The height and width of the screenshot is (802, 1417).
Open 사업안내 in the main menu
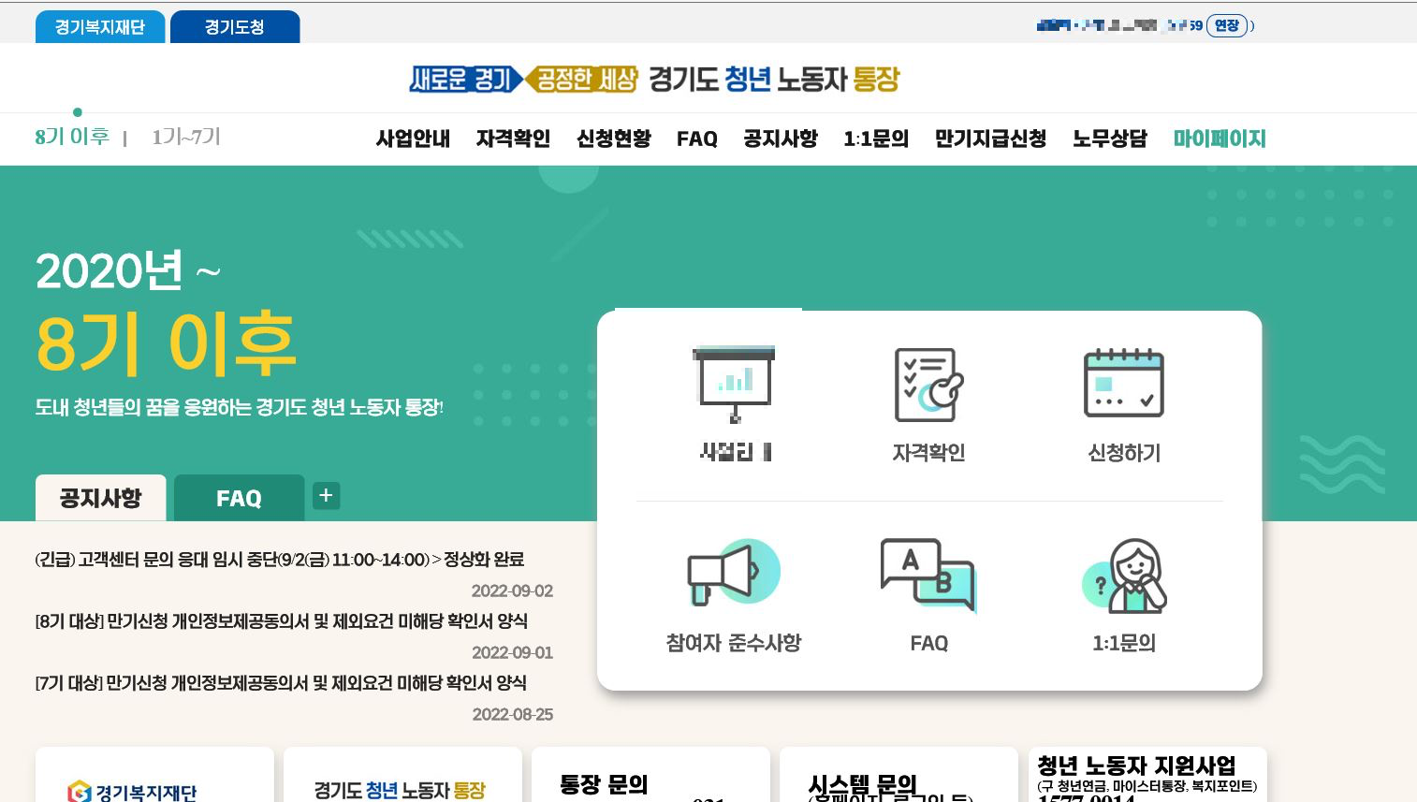tap(413, 139)
